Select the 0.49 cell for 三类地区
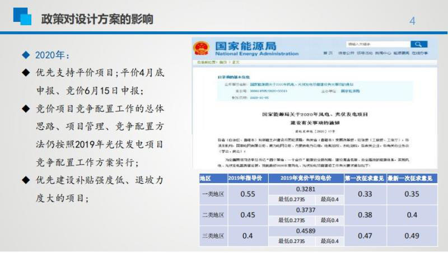448x253 pixels. pyautogui.click(x=412, y=236)
